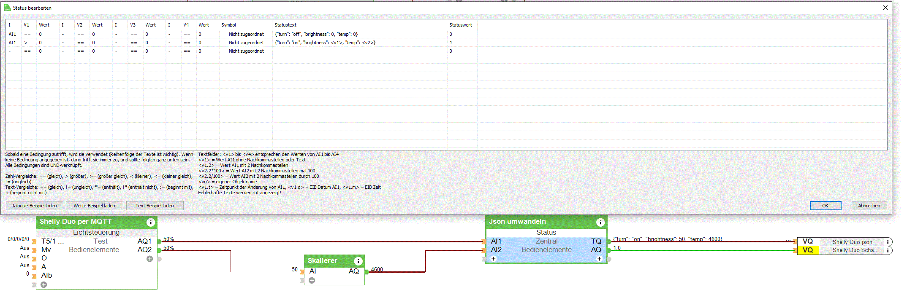Select green AQ1 output pin of Shelly block
The width and height of the screenshot is (907, 295).
[159, 242]
